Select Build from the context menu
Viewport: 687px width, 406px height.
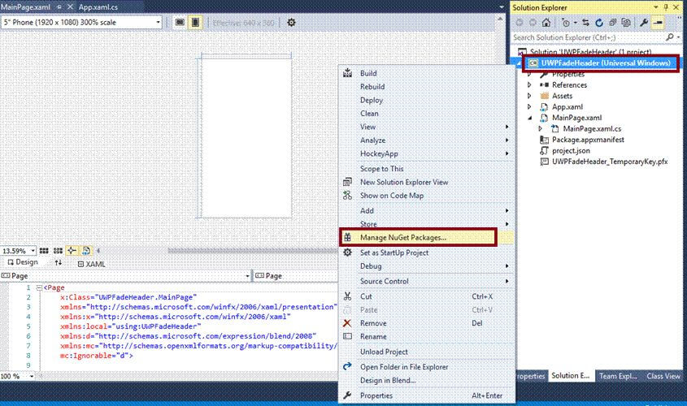tap(427, 74)
